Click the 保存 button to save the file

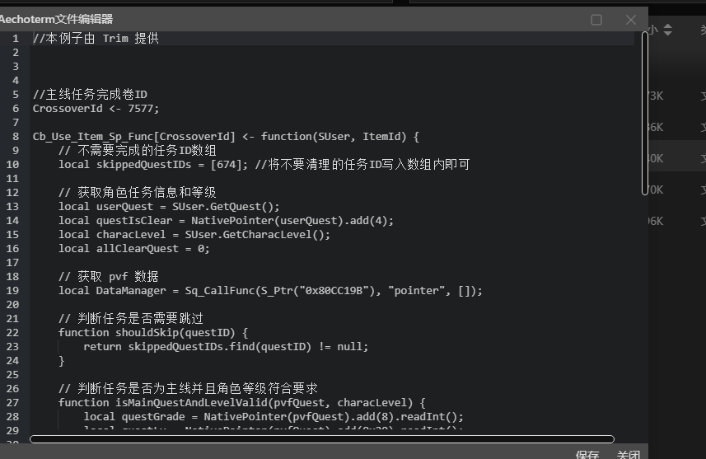coord(587,454)
